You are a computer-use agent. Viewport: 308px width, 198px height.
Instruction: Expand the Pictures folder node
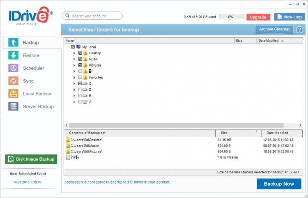click(74, 65)
